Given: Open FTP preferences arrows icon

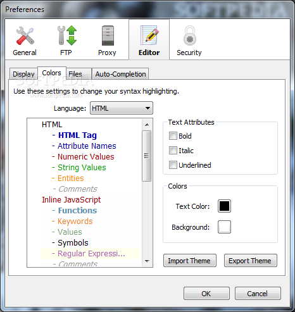Looking at the screenshot, I should (67, 35).
